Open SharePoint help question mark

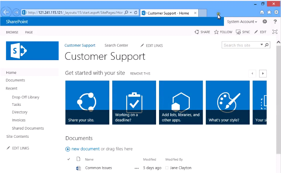[275, 22]
